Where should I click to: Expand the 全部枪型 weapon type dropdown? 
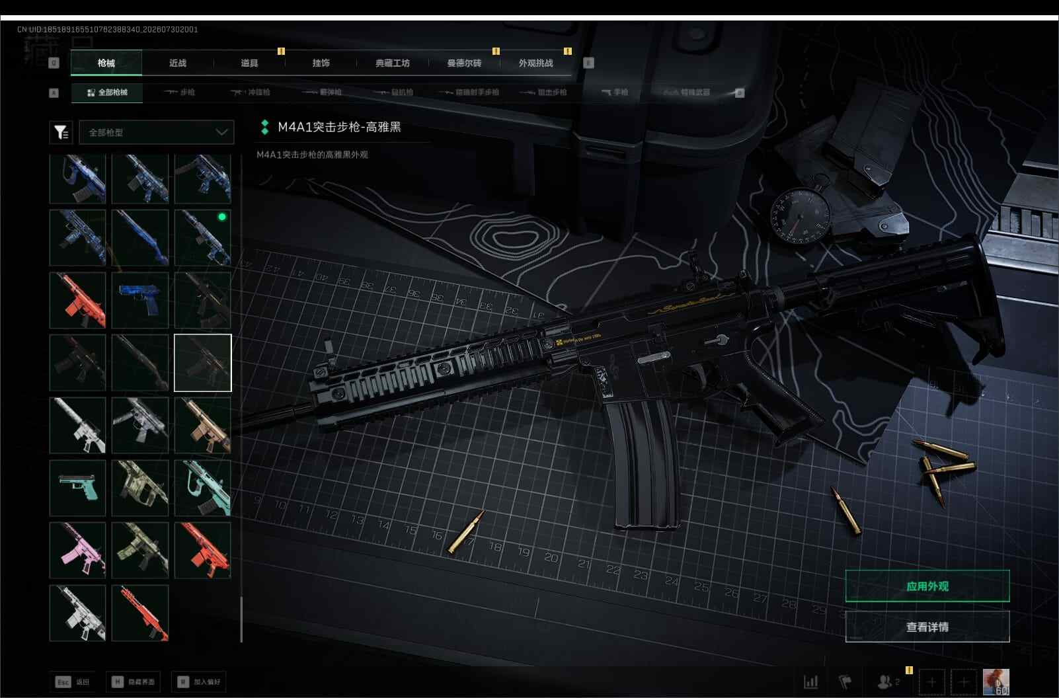(157, 132)
